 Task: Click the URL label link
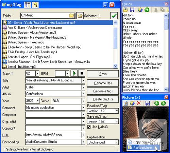pos(5,135)
